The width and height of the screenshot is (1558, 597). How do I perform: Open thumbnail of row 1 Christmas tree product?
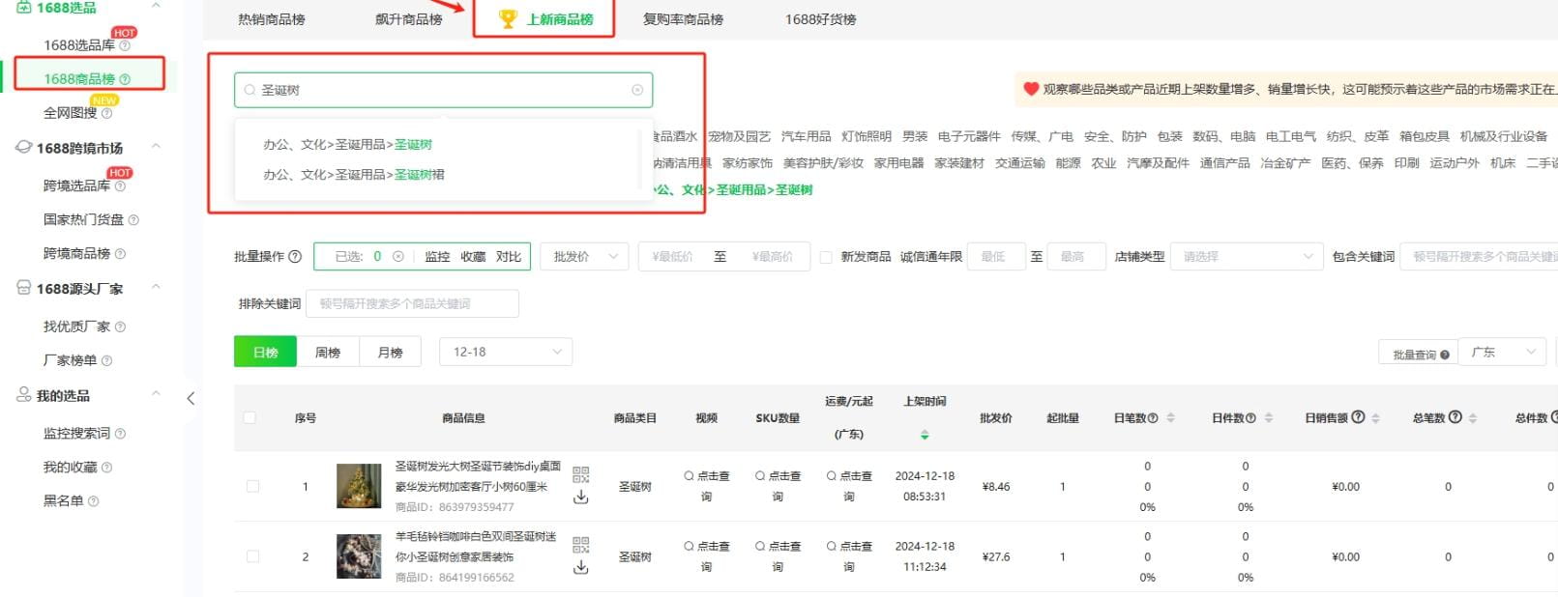pos(359,486)
